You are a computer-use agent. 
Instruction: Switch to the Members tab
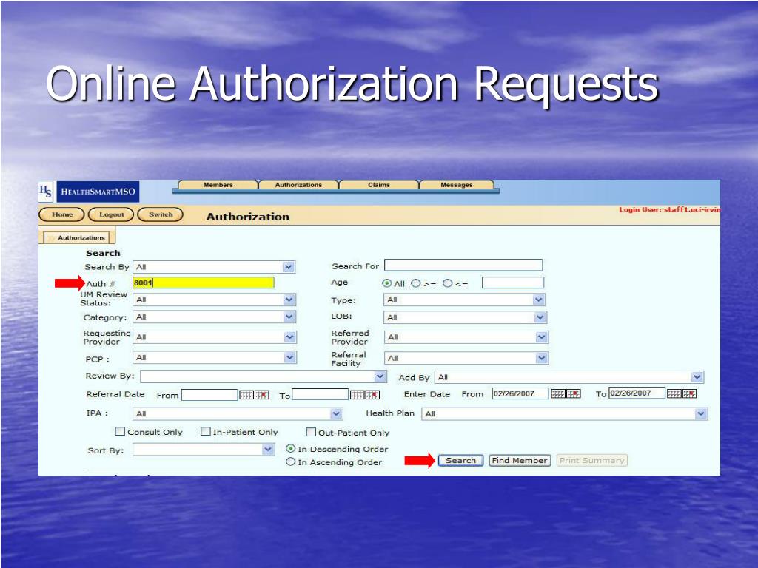click(218, 185)
